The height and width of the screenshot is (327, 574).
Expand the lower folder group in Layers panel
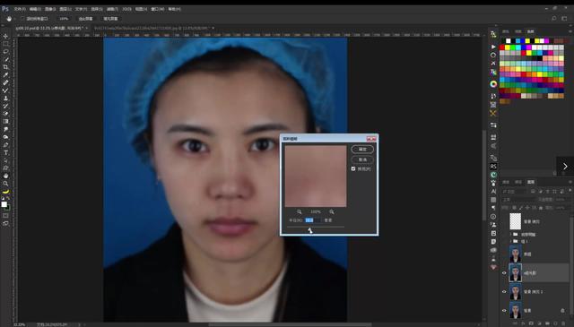click(x=511, y=241)
